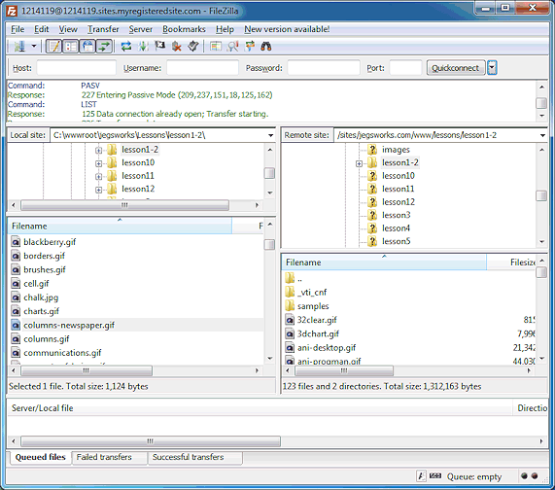Click the parent directory '..' folder icon
This screenshot has height=490, width=555.
click(x=290, y=278)
